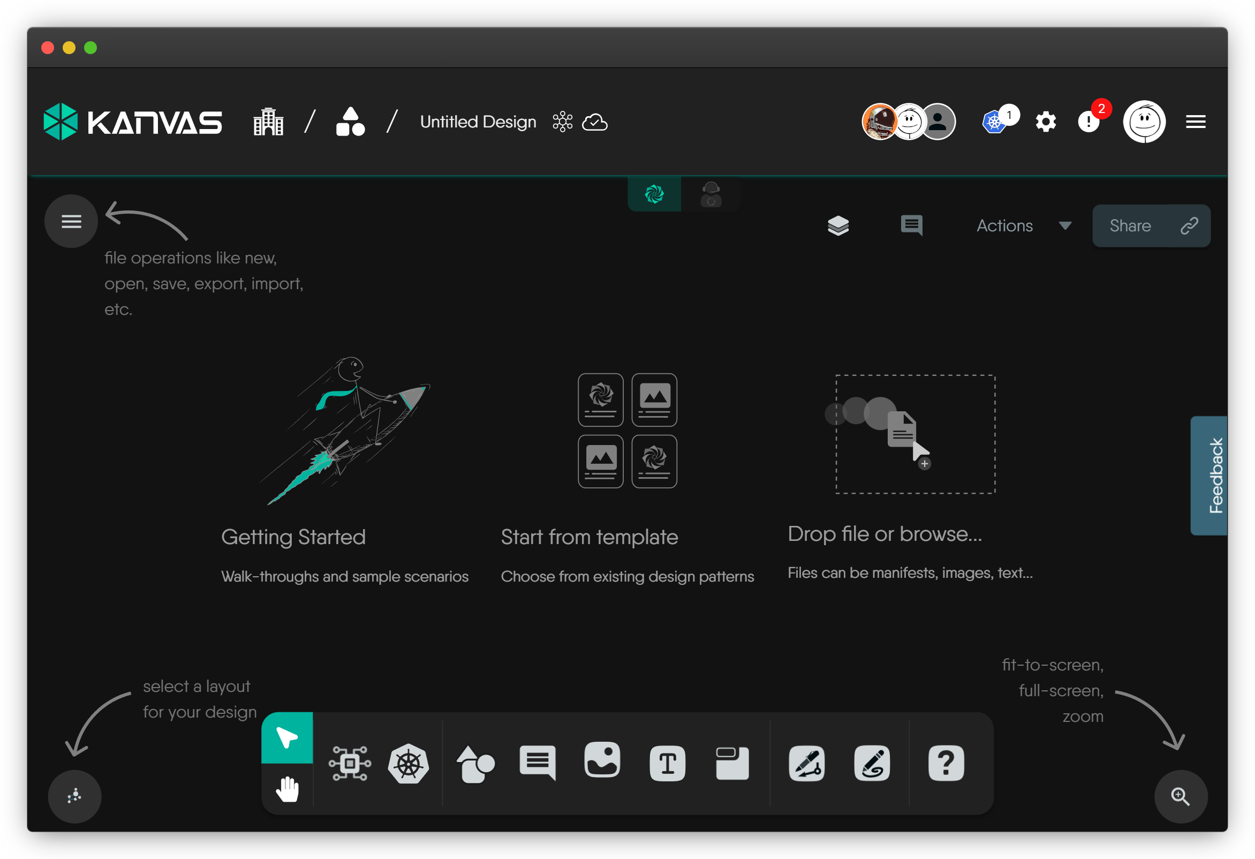Viewport: 1255px width, 859px height.
Task: Open the workspace shapes icon in breadcrumb
Action: point(351,122)
